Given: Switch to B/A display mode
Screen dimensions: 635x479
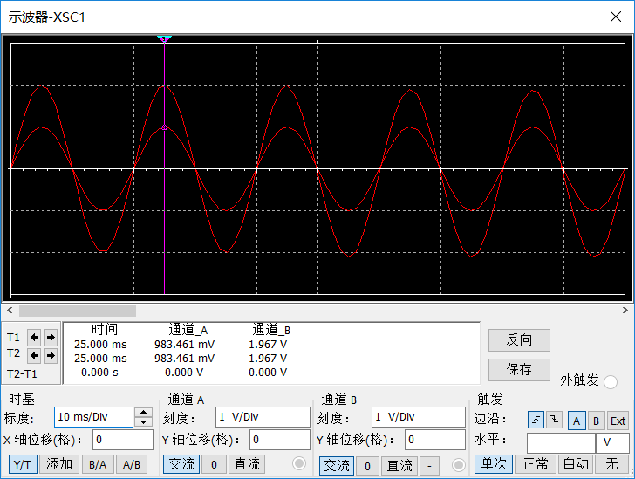Looking at the screenshot, I should tap(96, 464).
